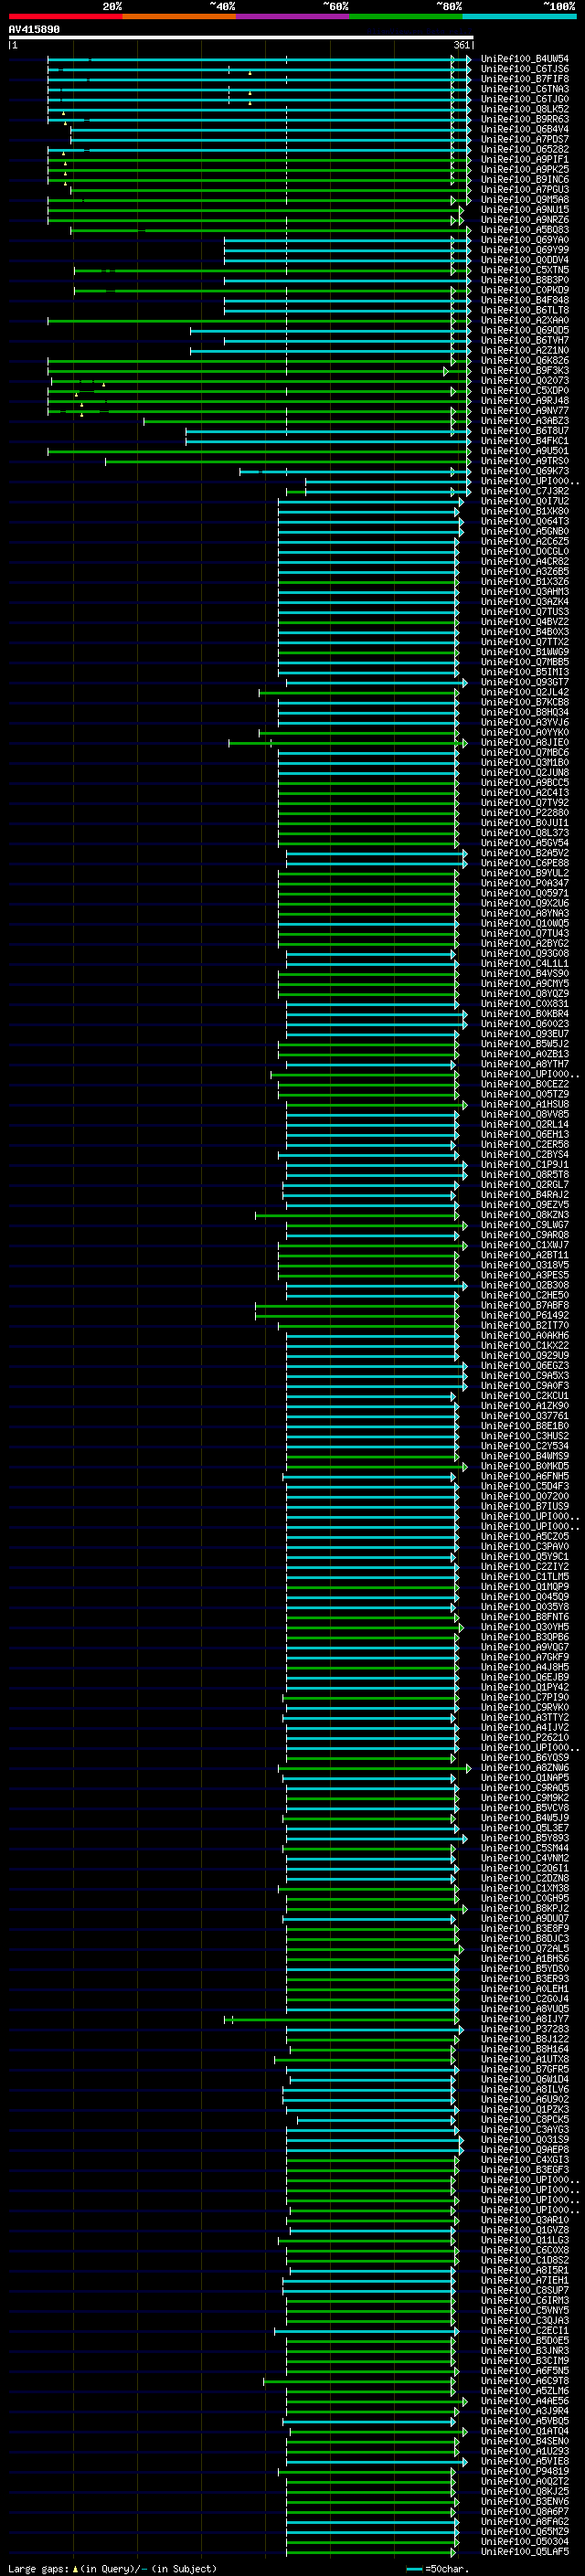
Task: Open hit UniRef100_C6TJS6
Action: (525, 69)
